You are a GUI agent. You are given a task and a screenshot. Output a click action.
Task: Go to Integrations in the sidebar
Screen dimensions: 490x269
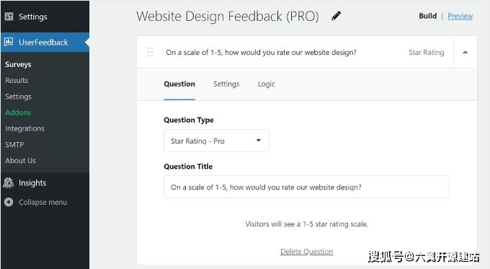(x=24, y=128)
